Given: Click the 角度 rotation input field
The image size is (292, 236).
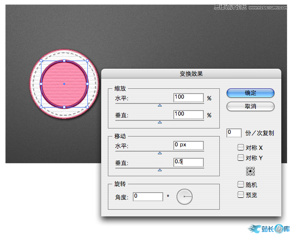Looking at the screenshot, I should 148,196.
